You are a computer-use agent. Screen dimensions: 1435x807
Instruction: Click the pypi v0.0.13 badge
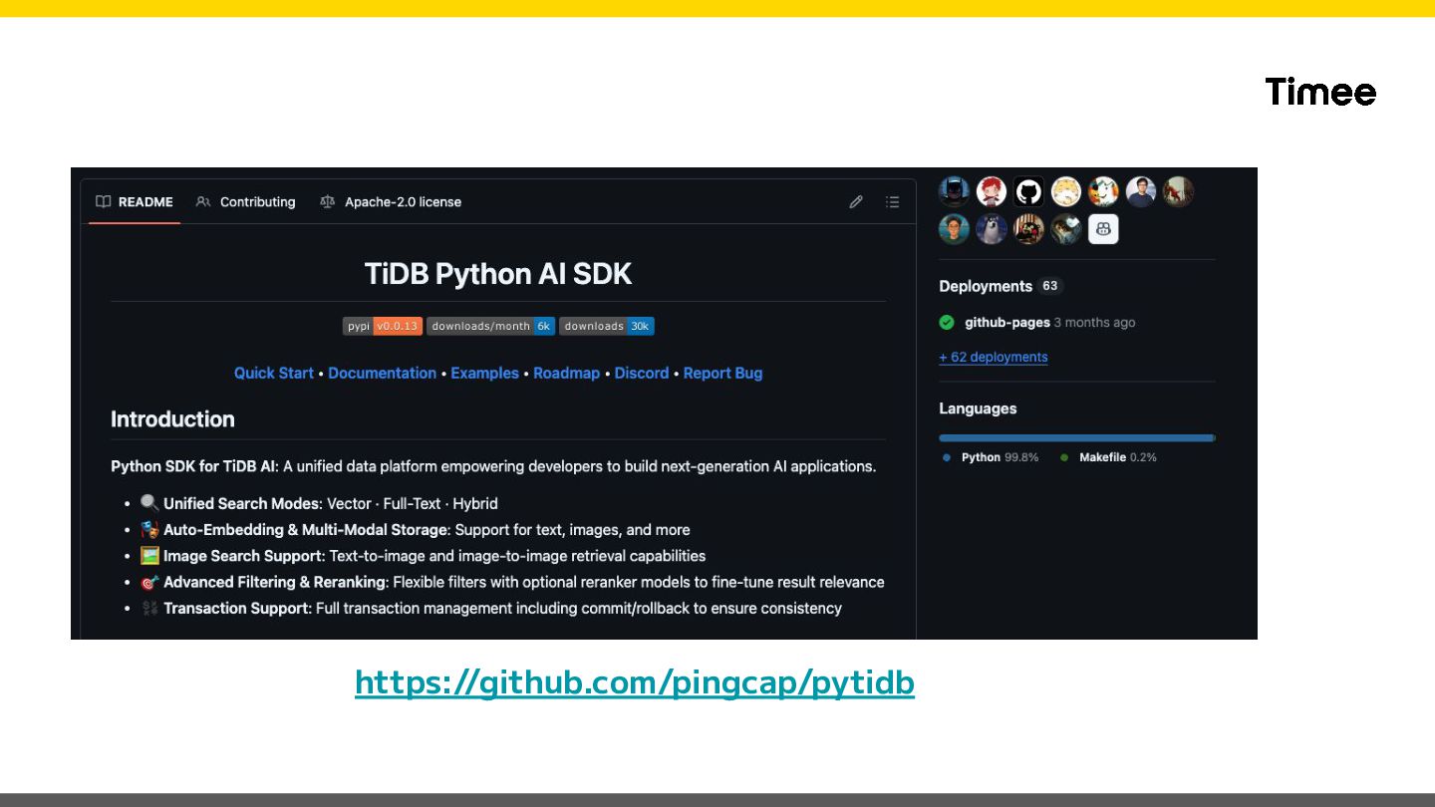point(383,326)
